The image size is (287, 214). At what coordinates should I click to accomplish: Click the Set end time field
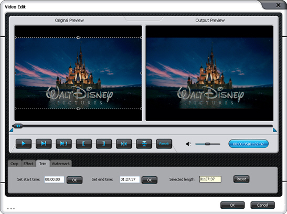pyautogui.click(x=130, y=179)
